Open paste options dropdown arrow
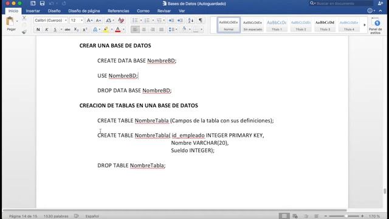 [x=17, y=21]
